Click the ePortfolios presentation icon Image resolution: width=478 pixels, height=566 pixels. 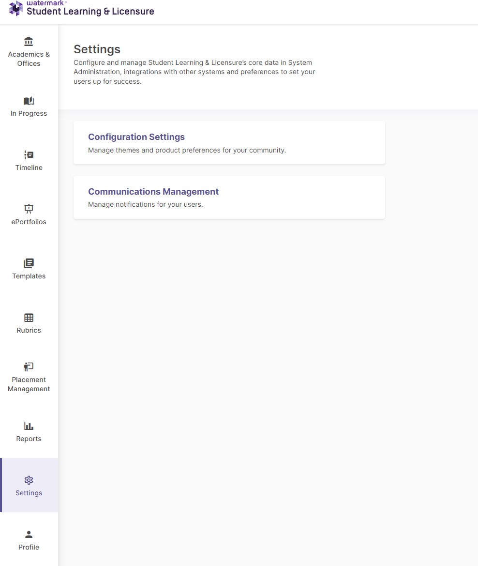(29, 209)
